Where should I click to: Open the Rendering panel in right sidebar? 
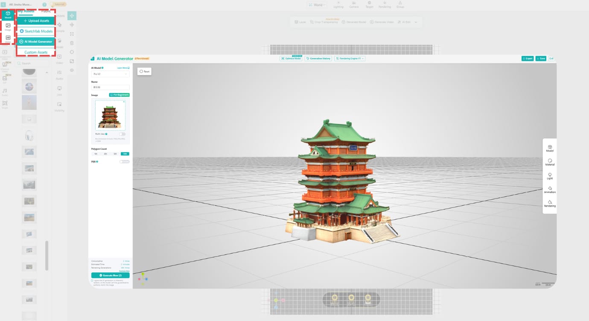(550, 203)
